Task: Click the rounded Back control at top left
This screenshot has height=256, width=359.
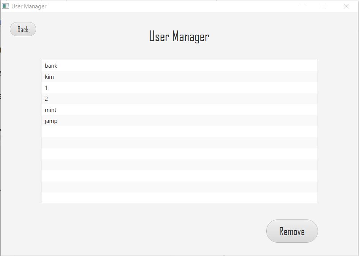Action: point(22,29)
